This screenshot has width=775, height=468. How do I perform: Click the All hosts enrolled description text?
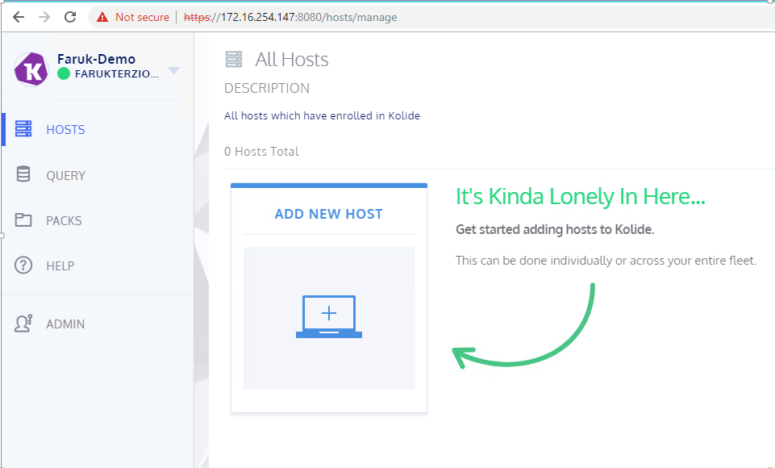[323, 115]
